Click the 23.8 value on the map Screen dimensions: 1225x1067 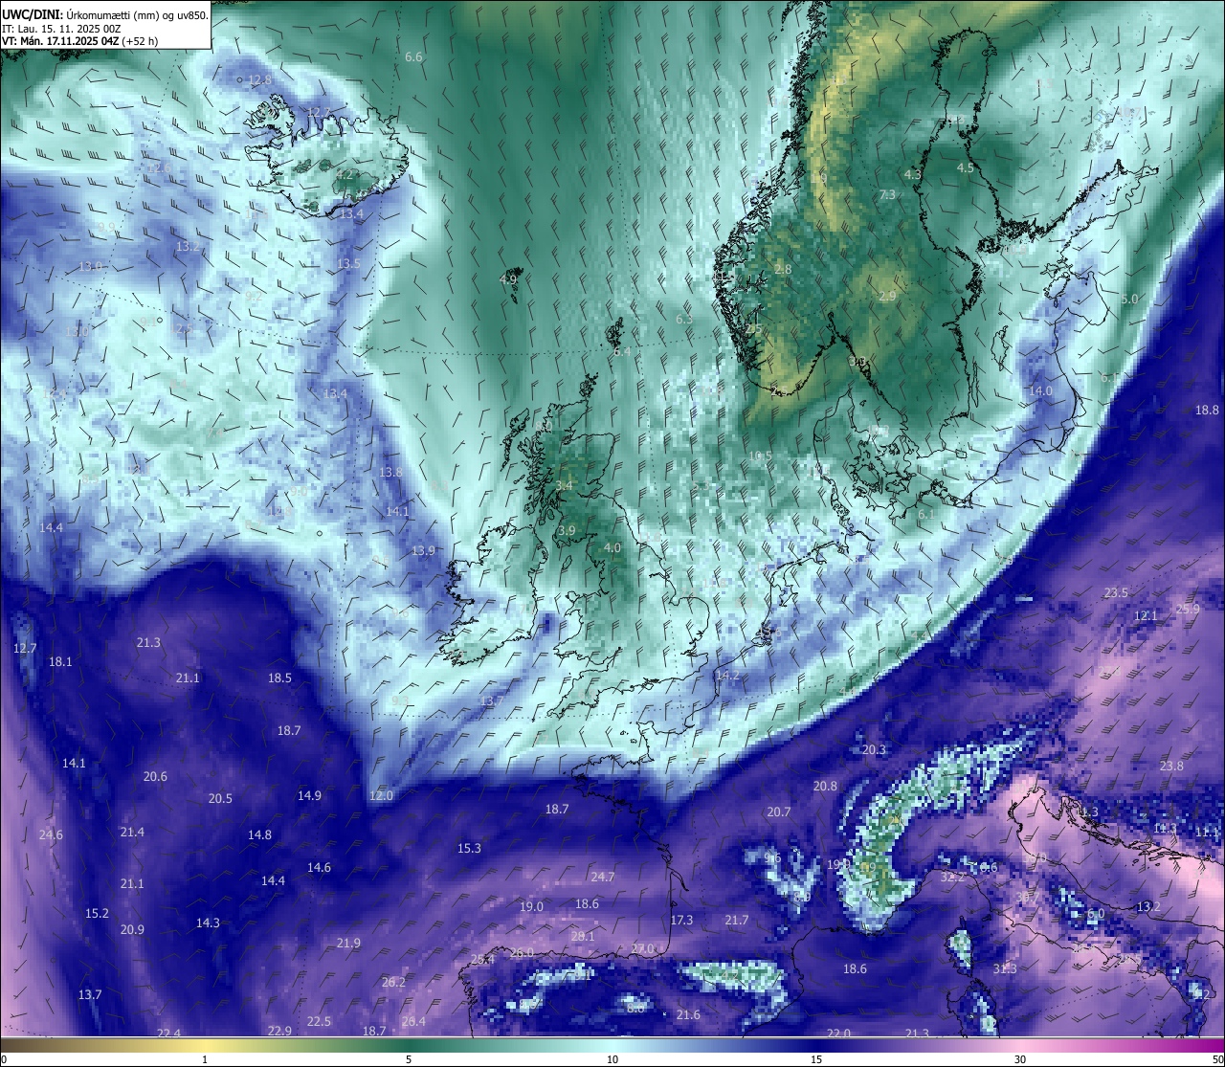point(1171,766)
